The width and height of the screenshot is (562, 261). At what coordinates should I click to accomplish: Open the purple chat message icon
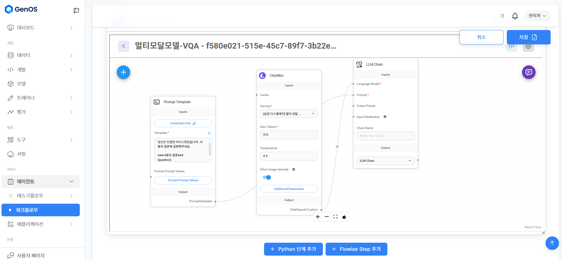528,72
